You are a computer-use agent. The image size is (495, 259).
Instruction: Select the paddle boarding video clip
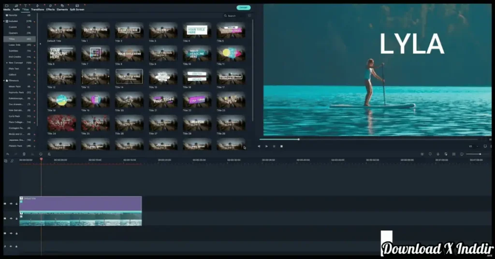coord(81,219)
